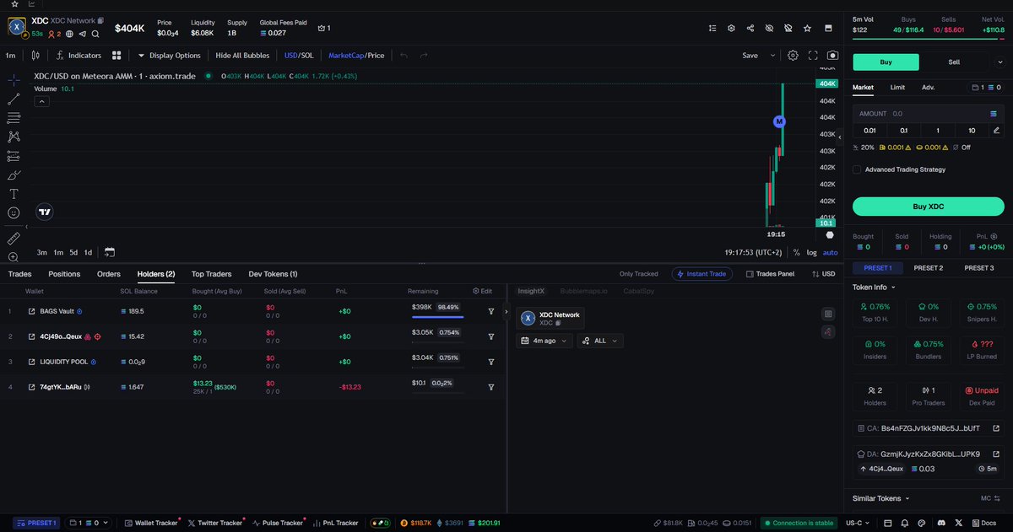This screenshot has width=1013, height=532.
Task: Open Display Options dropdown
Action: tap(169, 56)
